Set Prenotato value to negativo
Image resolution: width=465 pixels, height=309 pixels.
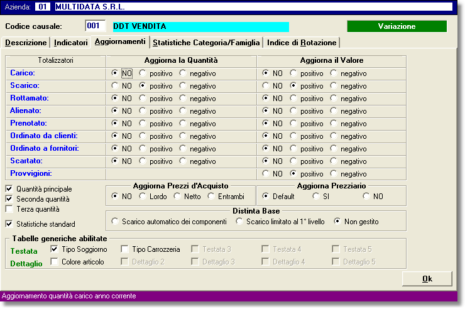(x=334, y=123)
